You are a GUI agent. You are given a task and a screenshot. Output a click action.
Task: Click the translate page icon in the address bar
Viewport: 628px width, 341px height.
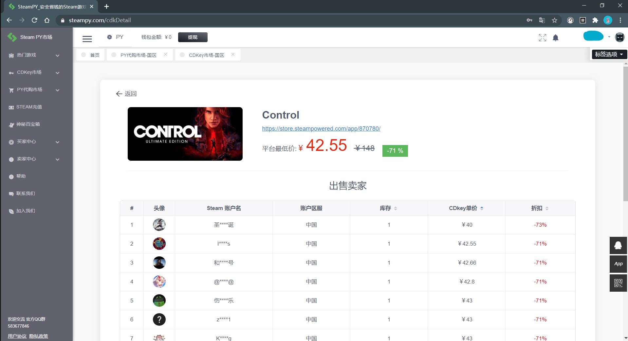[542, 20]
